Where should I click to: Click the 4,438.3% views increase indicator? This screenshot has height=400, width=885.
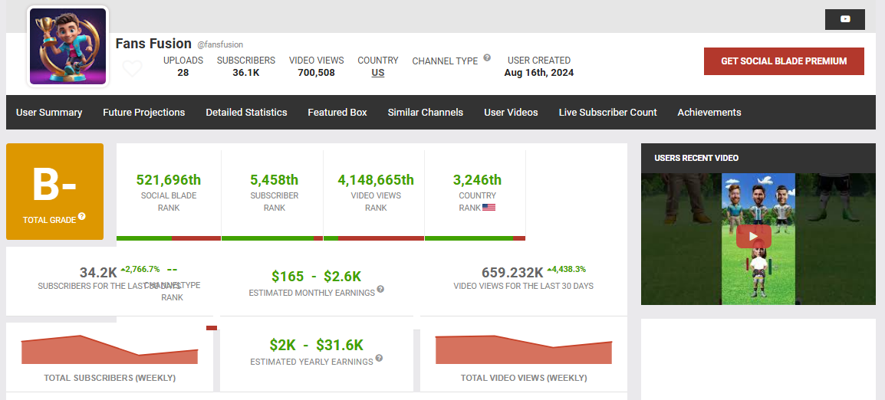[566, 269]
